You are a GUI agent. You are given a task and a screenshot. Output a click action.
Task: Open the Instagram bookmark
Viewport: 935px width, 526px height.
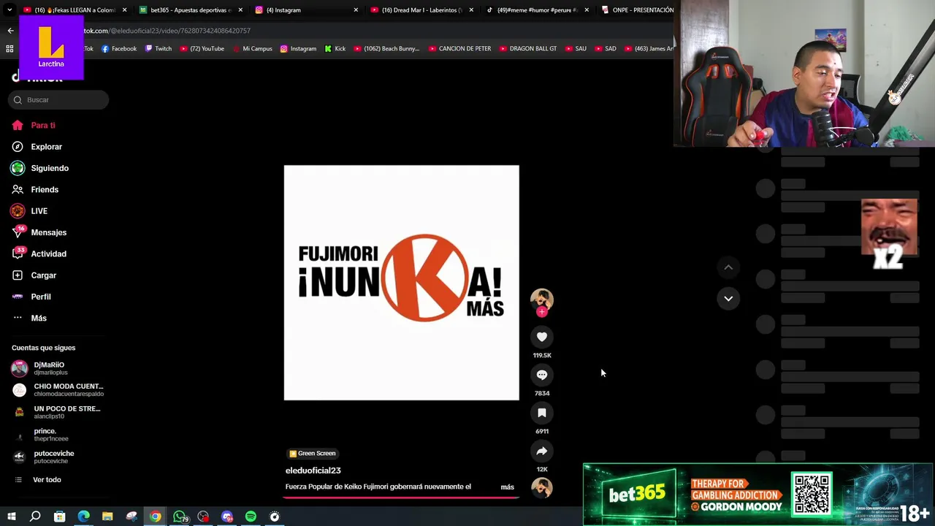click(298, 49)
